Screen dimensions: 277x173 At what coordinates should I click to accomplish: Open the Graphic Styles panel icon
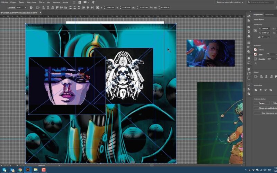(x=249, y=63)
